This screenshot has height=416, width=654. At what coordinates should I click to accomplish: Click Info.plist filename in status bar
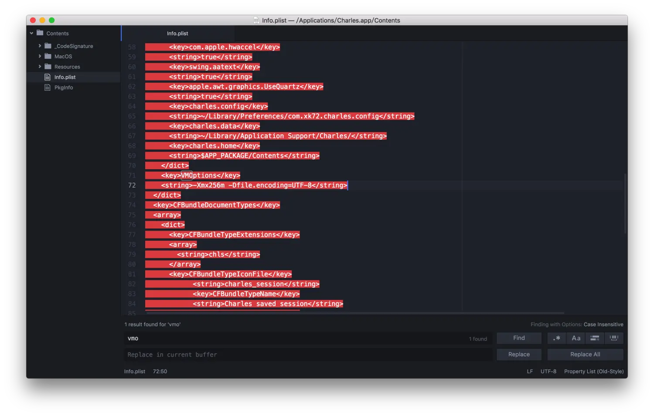point(135,372)
